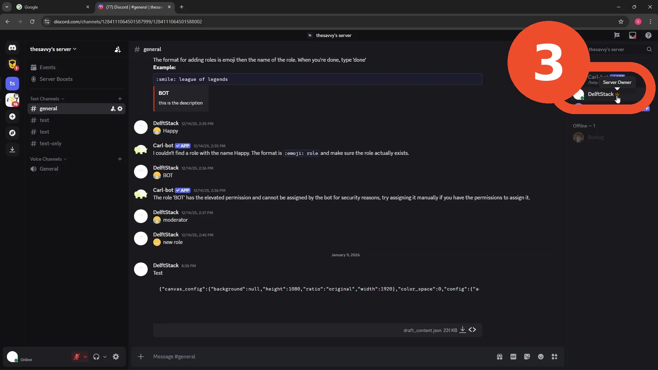Toggle headphones deafen button

point(96,357)
